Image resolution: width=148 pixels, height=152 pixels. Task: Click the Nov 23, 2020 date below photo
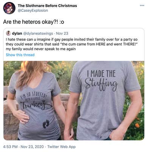[x=32, y=147]
